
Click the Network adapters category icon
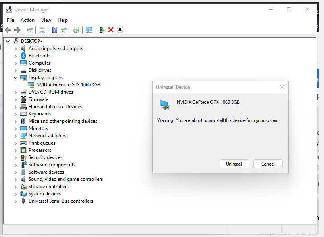(x=23, y=136)
